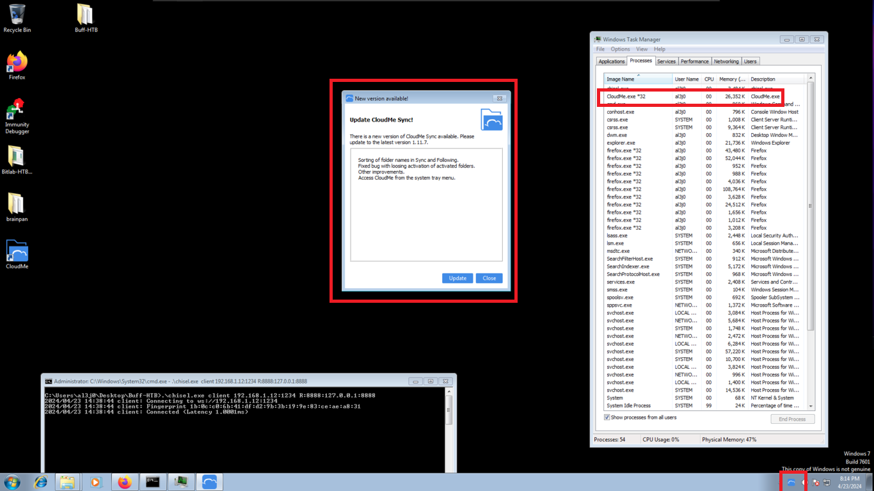Sort processes by Memory column

(x=732, y=79)
